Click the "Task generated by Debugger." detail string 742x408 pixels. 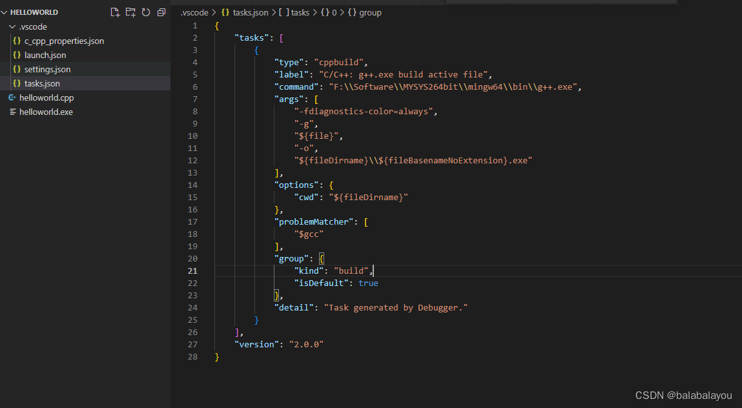(396, 308)
